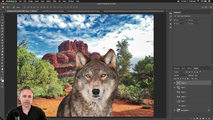Screen dimensions: 213x120
Task: Click the foreground color swatch
Action: point(1,80)
